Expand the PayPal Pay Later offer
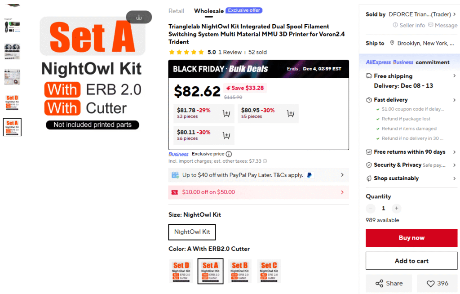460x294 pixels. [342, 175]
